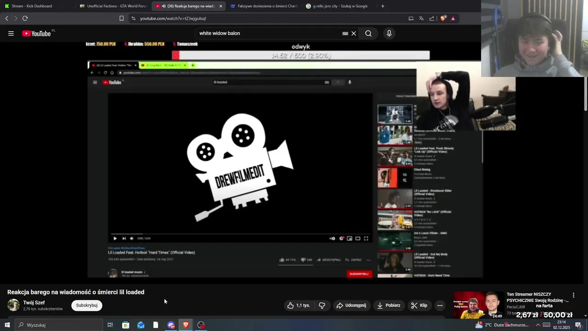Image resolution: width=588 pixels, height=331 pixels.
Task: Close the Reakcja barego tab
Action: point(220,6)
